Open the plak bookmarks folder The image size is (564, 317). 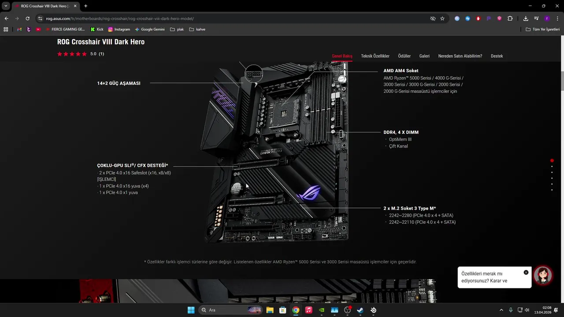pyautogui.click(x=177, y=29)
